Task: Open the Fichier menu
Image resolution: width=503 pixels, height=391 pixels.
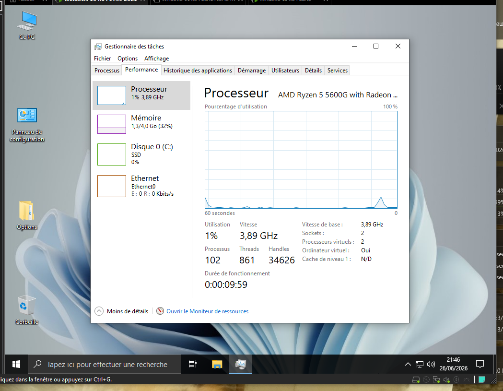Action: (x=102, y=59)
